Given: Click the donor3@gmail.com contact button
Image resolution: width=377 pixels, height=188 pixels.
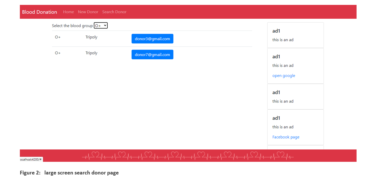Looking at the screenshot, I should 152,39.
